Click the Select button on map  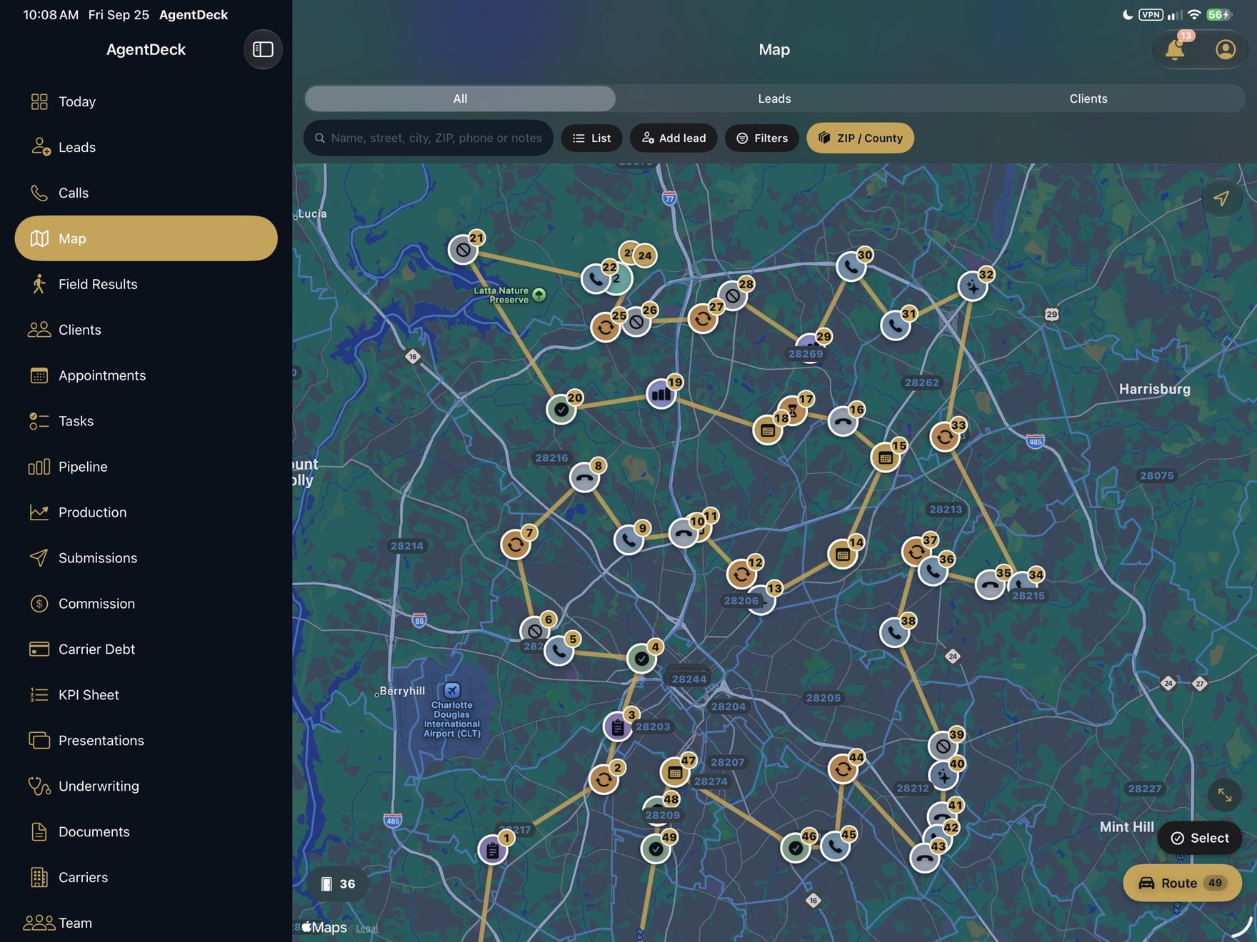click(1200, 838)
